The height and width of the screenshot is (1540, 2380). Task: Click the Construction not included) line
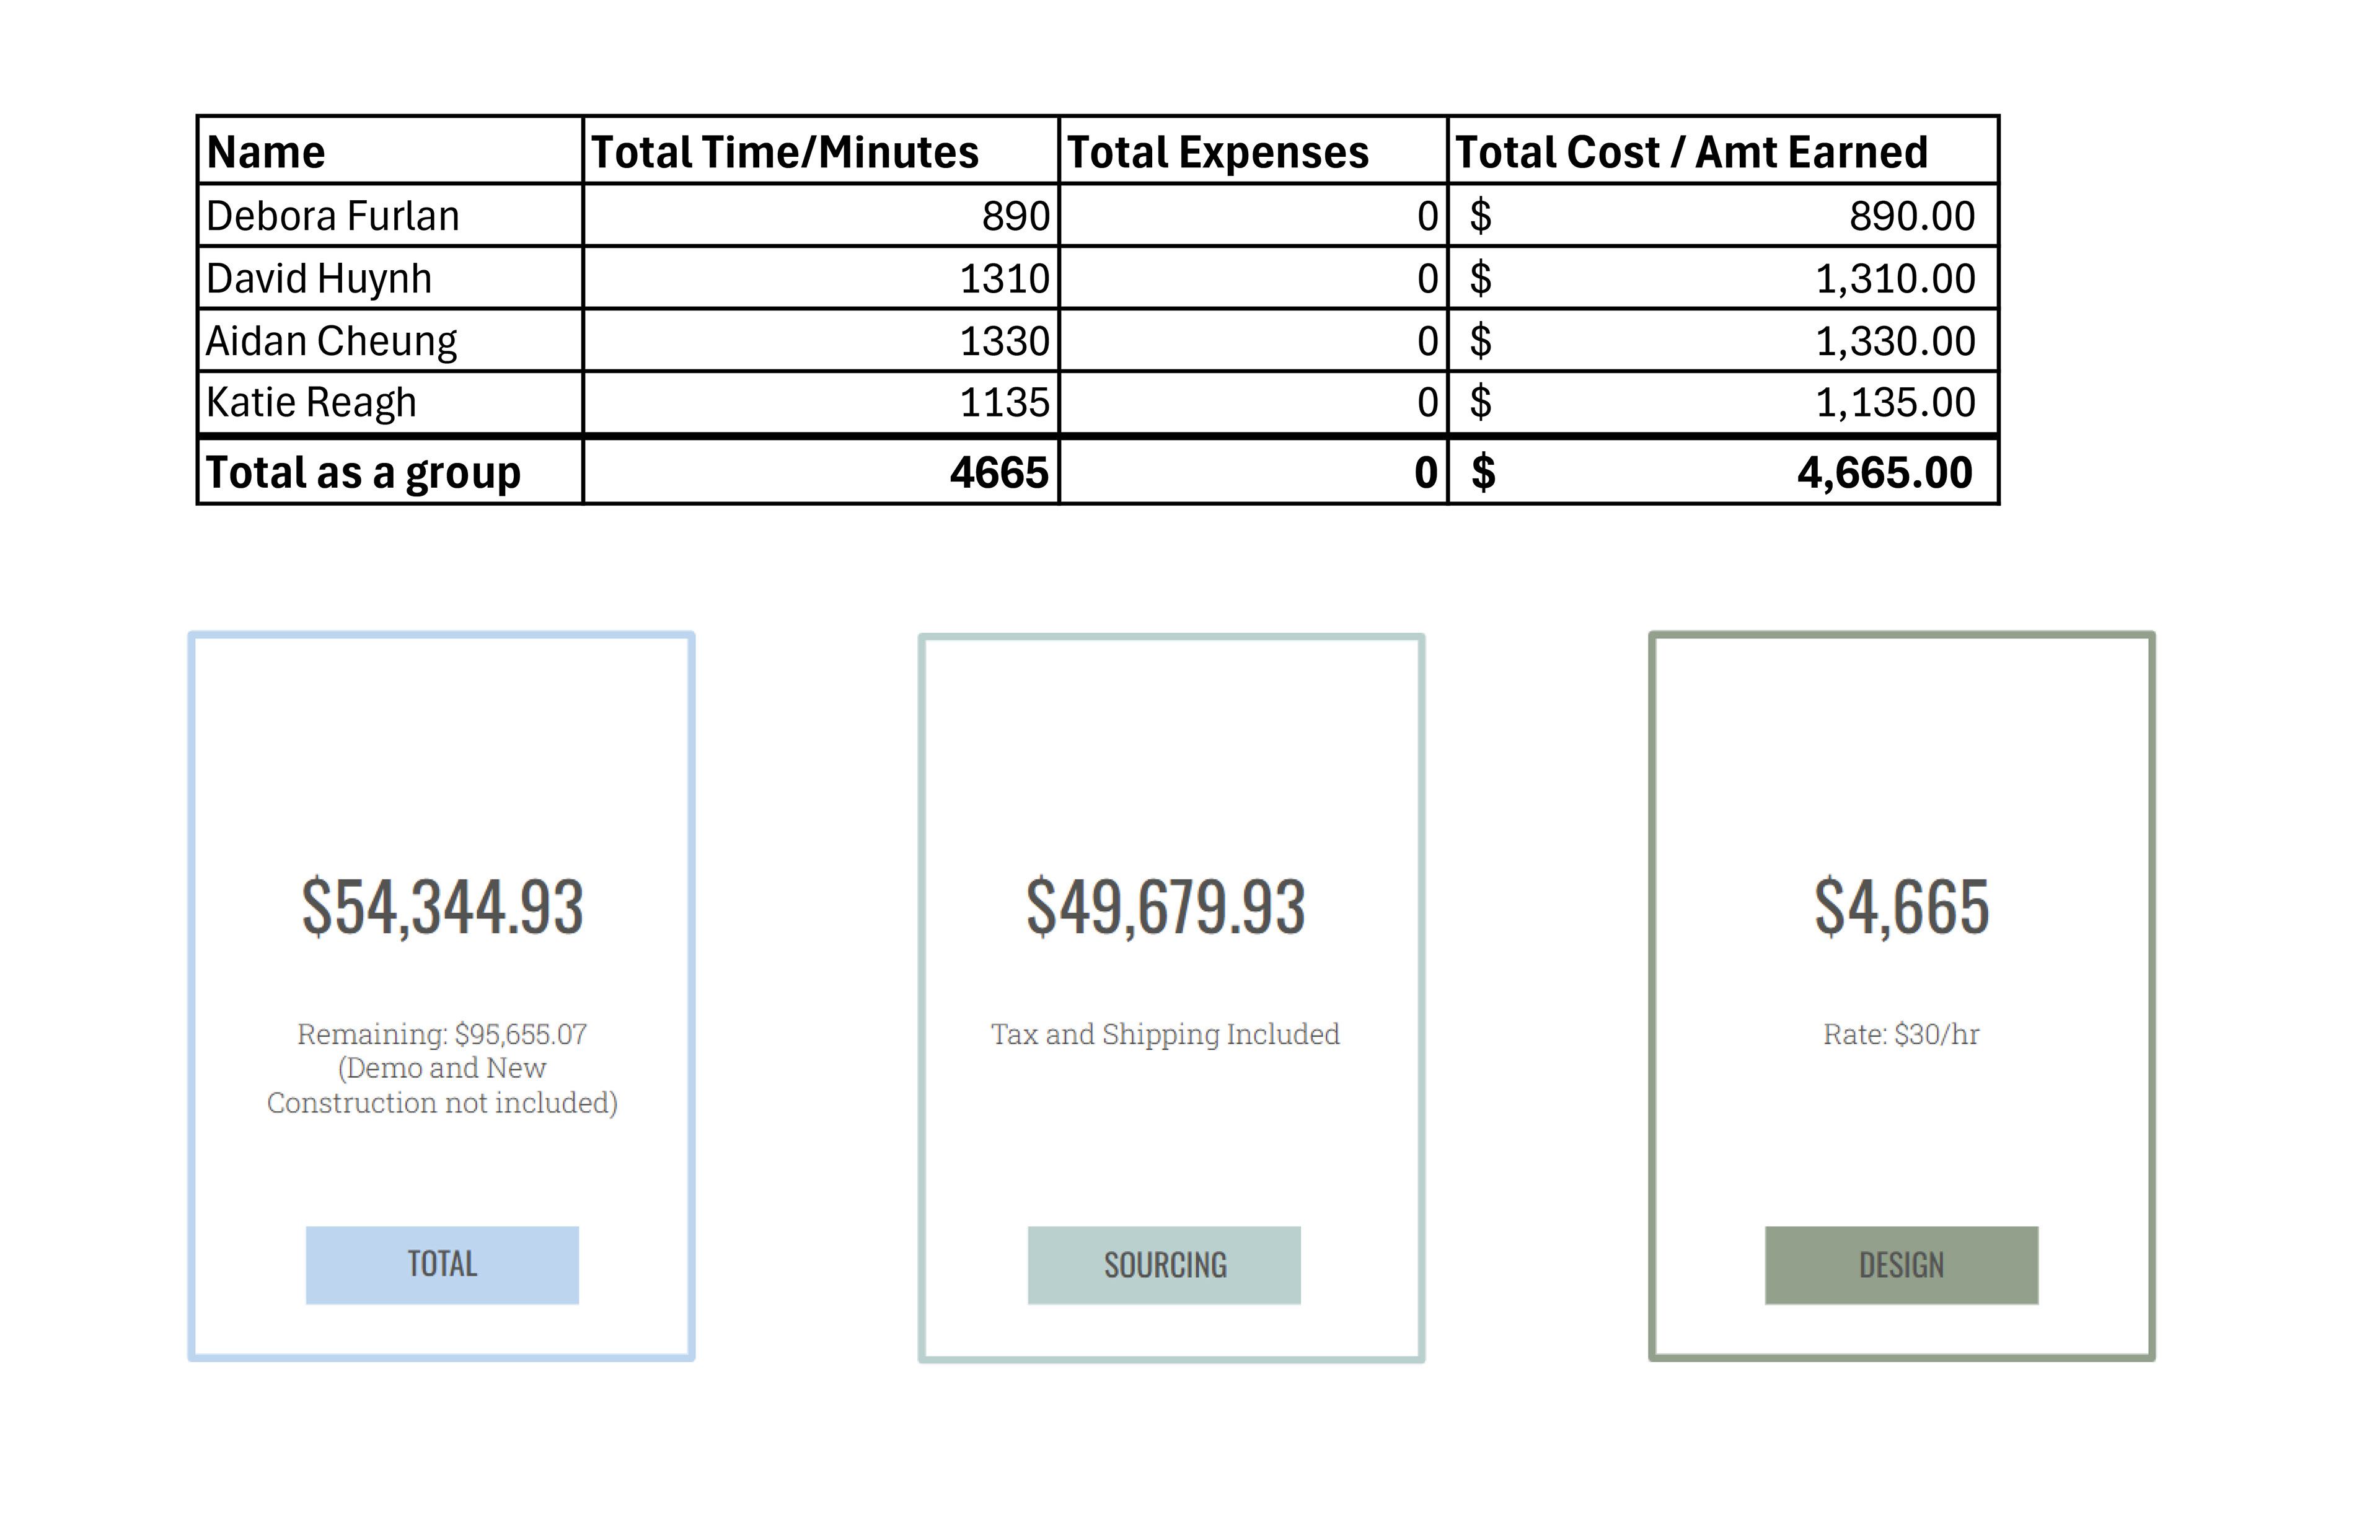tap(442, 1103)
